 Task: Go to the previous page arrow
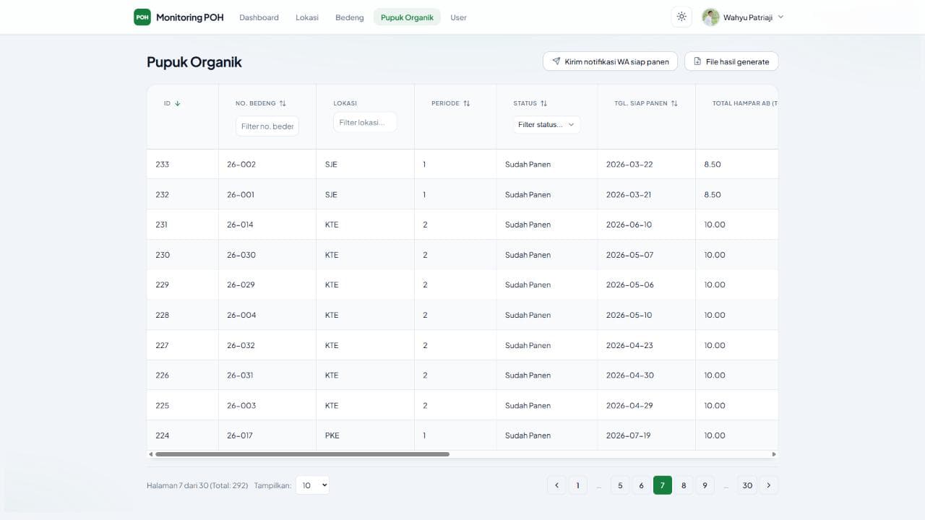556,485
